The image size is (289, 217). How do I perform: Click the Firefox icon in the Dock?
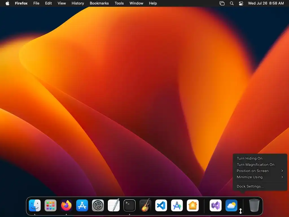pos(66,205)
